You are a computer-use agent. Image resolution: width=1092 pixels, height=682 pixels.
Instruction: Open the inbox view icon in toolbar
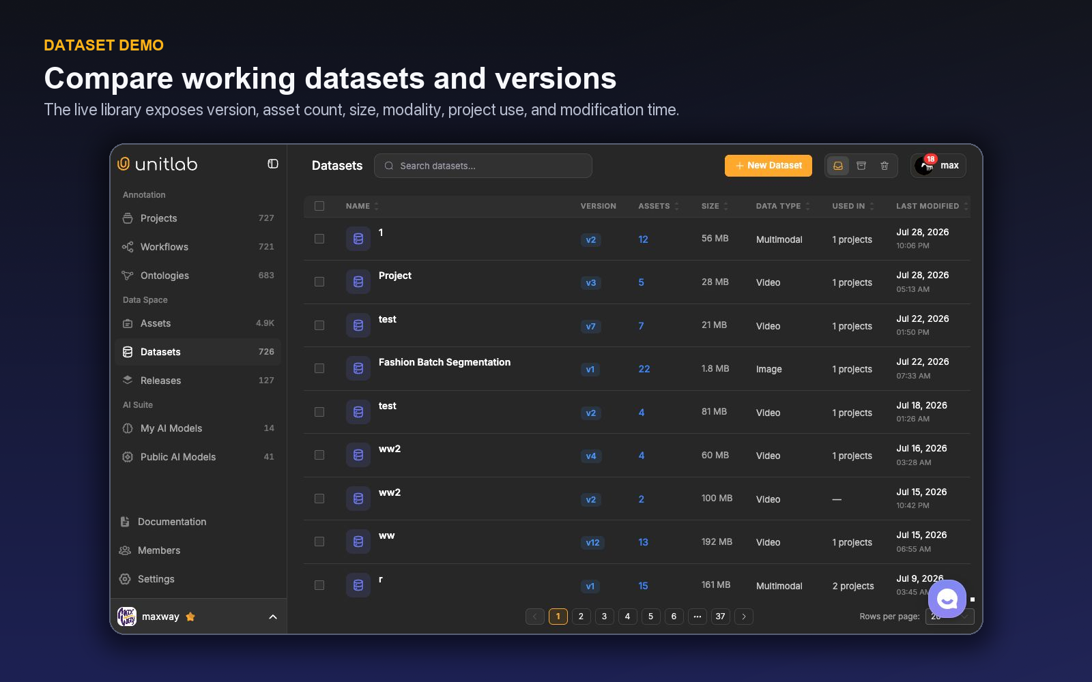point(838,166)
